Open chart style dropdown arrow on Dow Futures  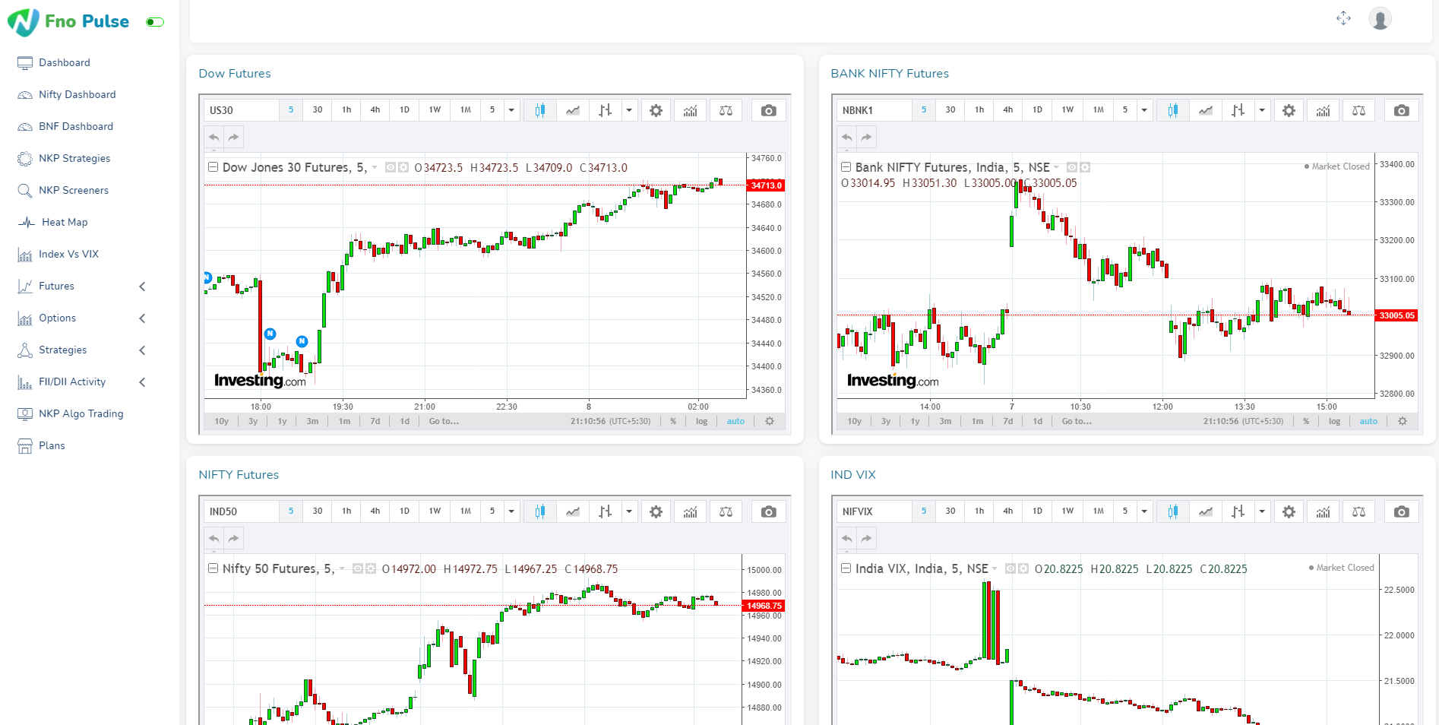click(629, 110)
